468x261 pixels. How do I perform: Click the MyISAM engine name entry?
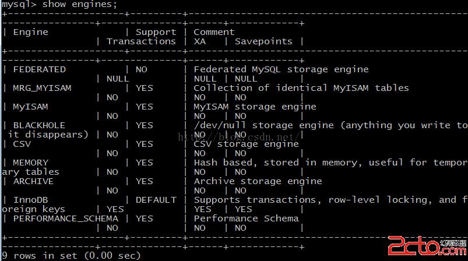(30, 107)
